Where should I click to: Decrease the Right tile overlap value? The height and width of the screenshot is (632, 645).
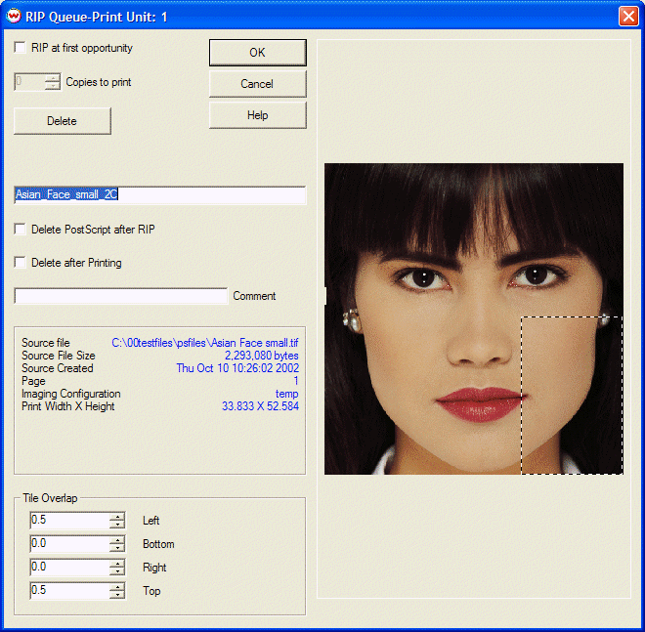(x=117, y=572)
